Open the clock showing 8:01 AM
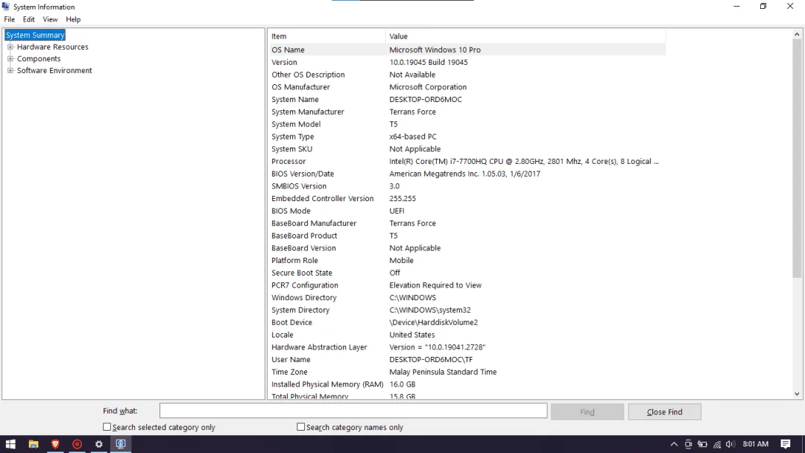Image resolution: width=805 pixels, height=453 pixels. coord(756,444)
